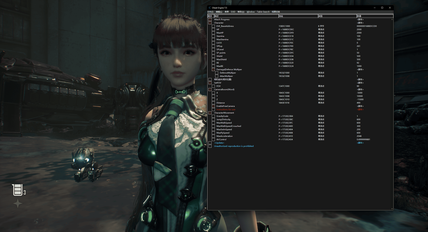Check the AttacMultiper entry checkbox
Image resolution: width=428 pixels, height=232 pixels.
[217, 76]
